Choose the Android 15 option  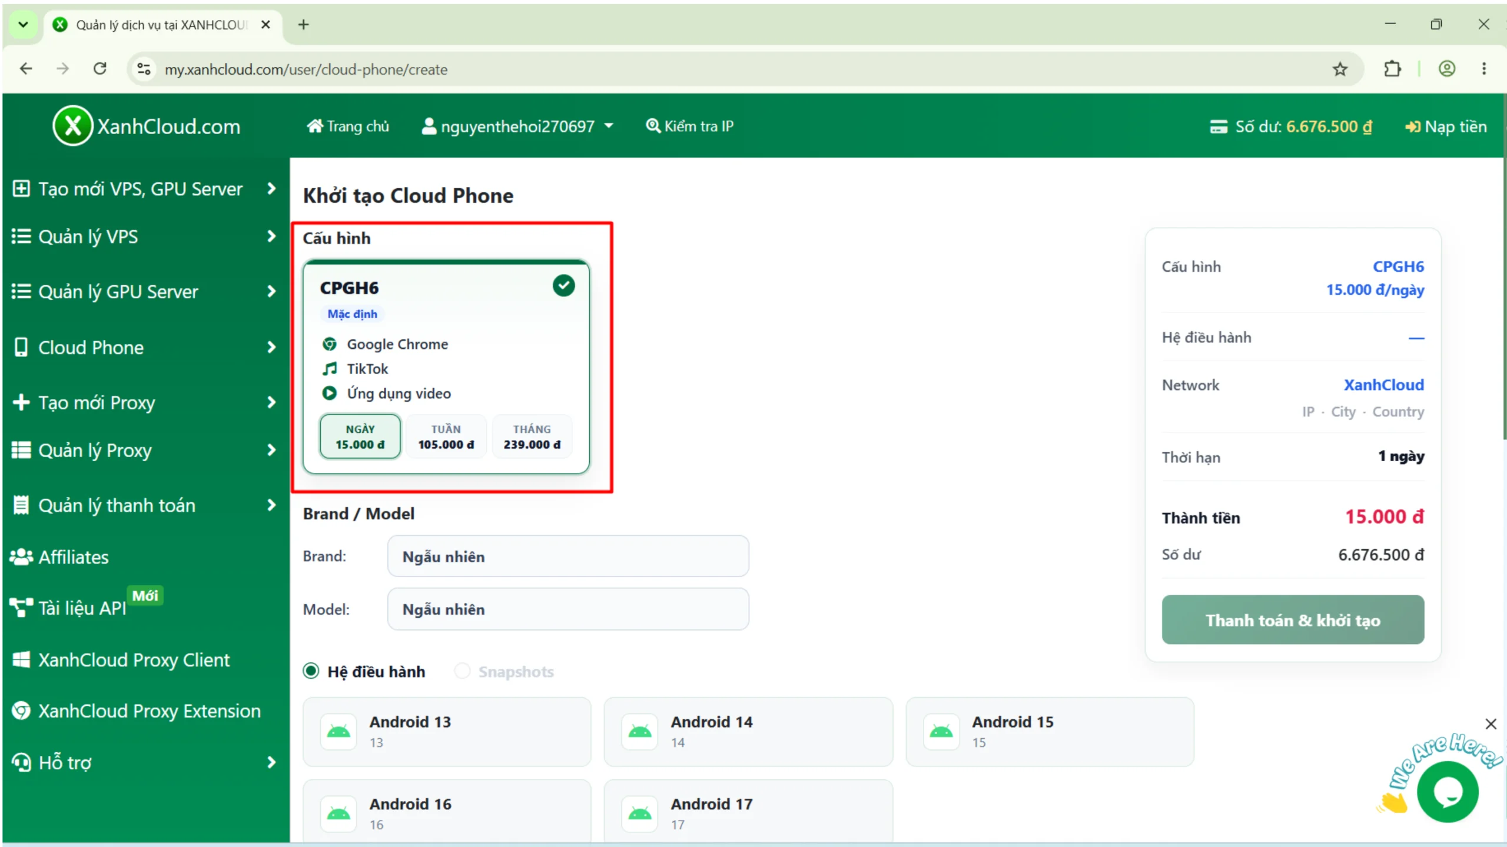1050,732
